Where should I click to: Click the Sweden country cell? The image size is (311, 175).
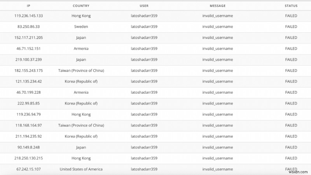[x=81, y=27]
